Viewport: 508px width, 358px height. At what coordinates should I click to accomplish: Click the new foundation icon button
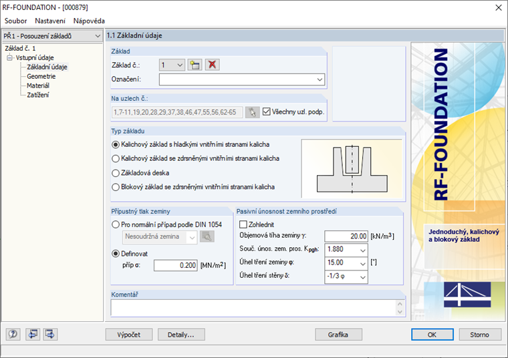[x=195, y=65]
